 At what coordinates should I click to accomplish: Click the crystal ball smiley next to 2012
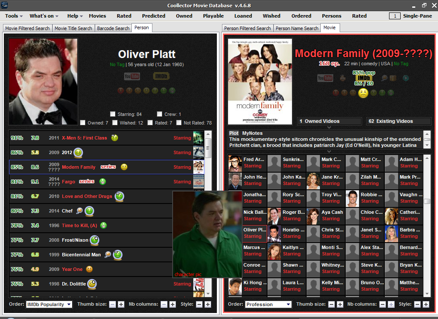click(78, 152)
